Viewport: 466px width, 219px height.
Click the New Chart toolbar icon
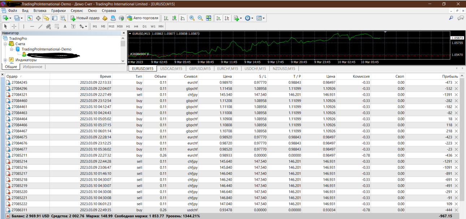click(5, 18)
